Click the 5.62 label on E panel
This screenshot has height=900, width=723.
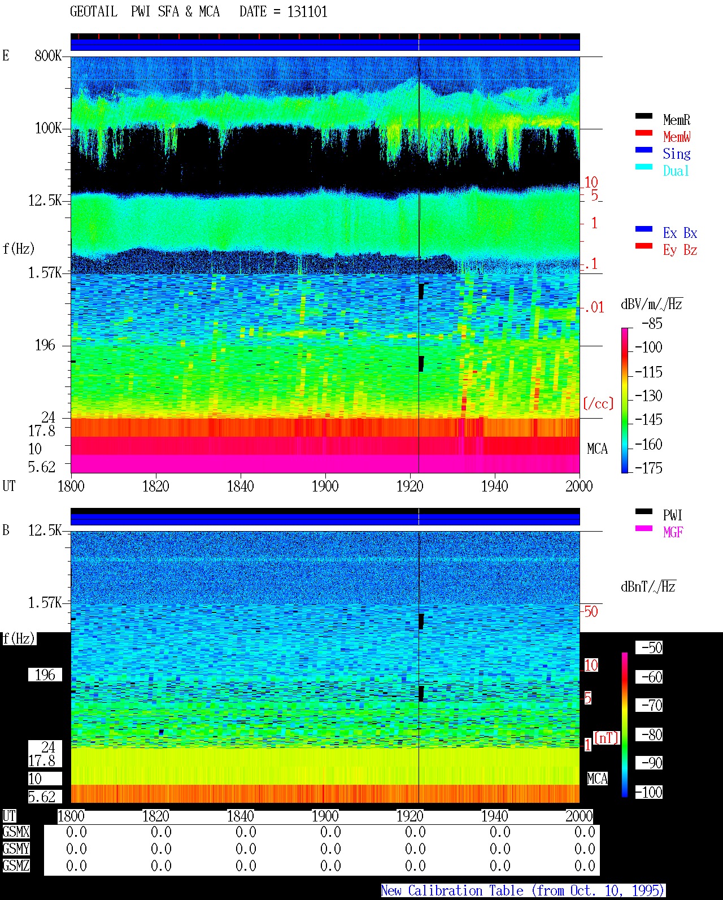42,467
